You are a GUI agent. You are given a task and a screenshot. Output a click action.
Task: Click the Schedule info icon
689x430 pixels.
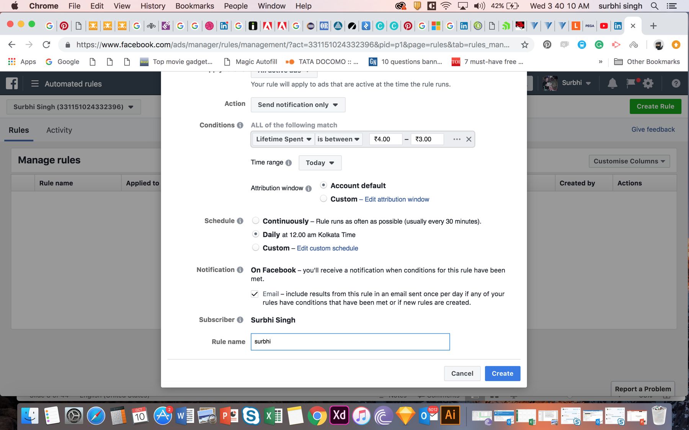point(240,221)
